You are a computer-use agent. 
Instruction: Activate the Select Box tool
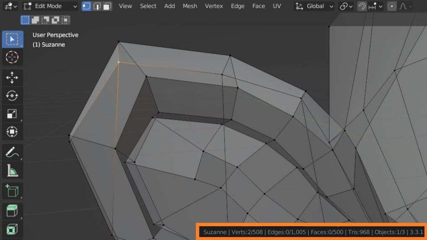pyautogui.click(x=13, y=39)
